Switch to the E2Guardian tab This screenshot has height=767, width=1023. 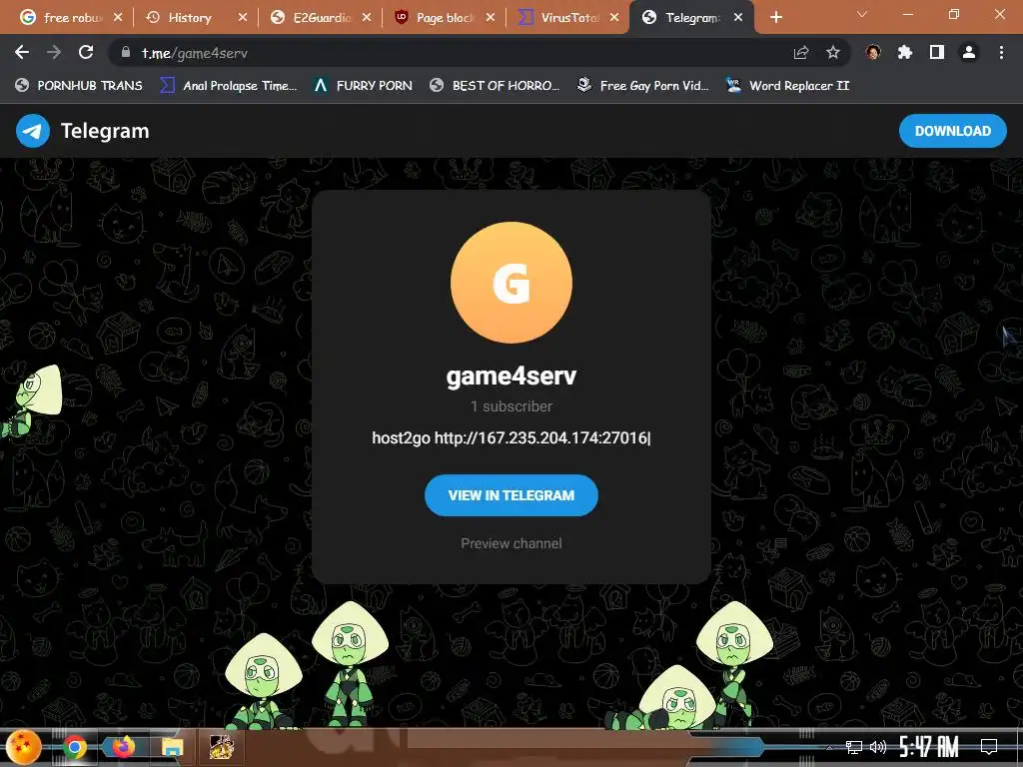[322, 18]
